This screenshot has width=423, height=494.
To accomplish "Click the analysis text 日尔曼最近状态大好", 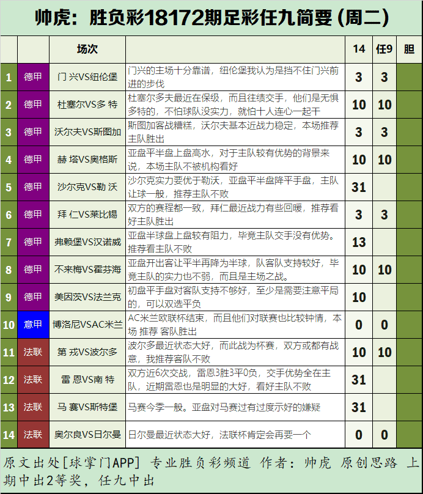I will [169, 435].
